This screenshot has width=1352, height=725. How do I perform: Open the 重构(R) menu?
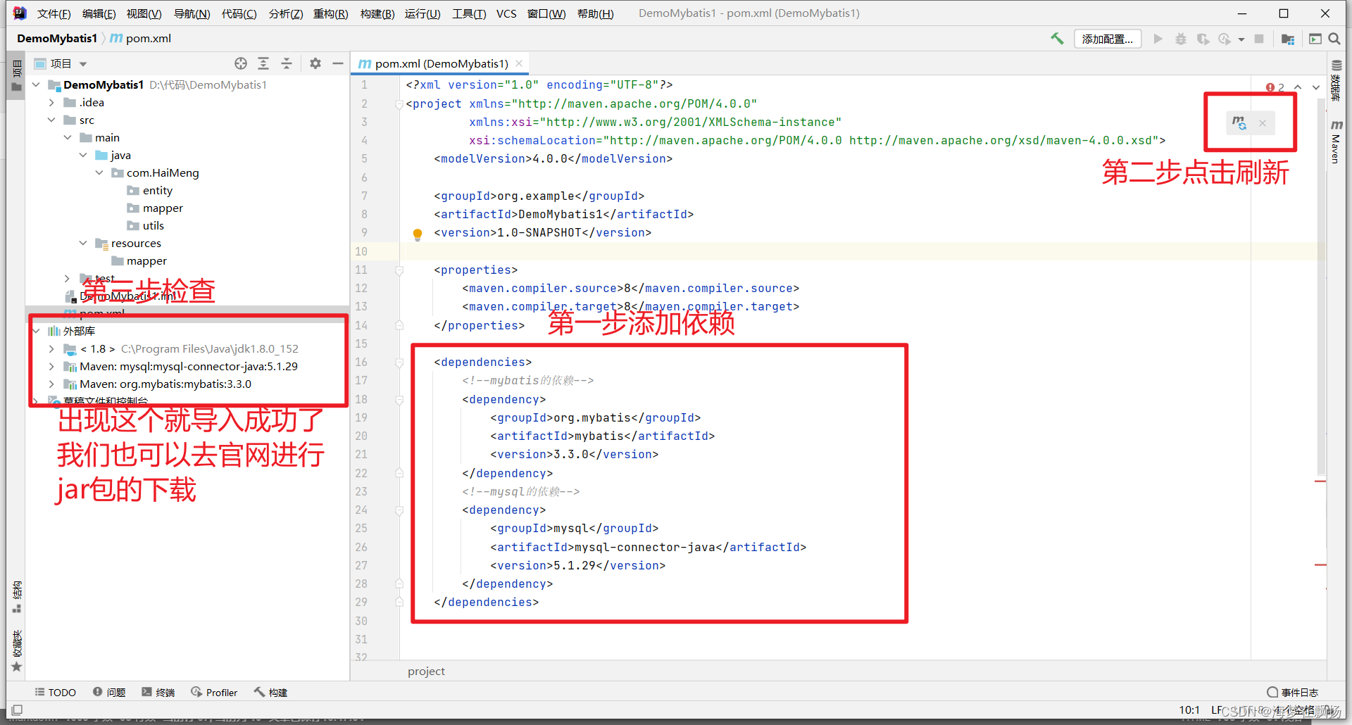point(330,13)
